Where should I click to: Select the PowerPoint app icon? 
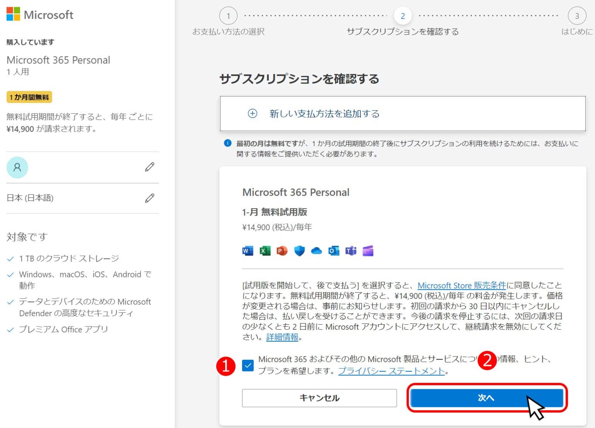click(x=282, y=251)
